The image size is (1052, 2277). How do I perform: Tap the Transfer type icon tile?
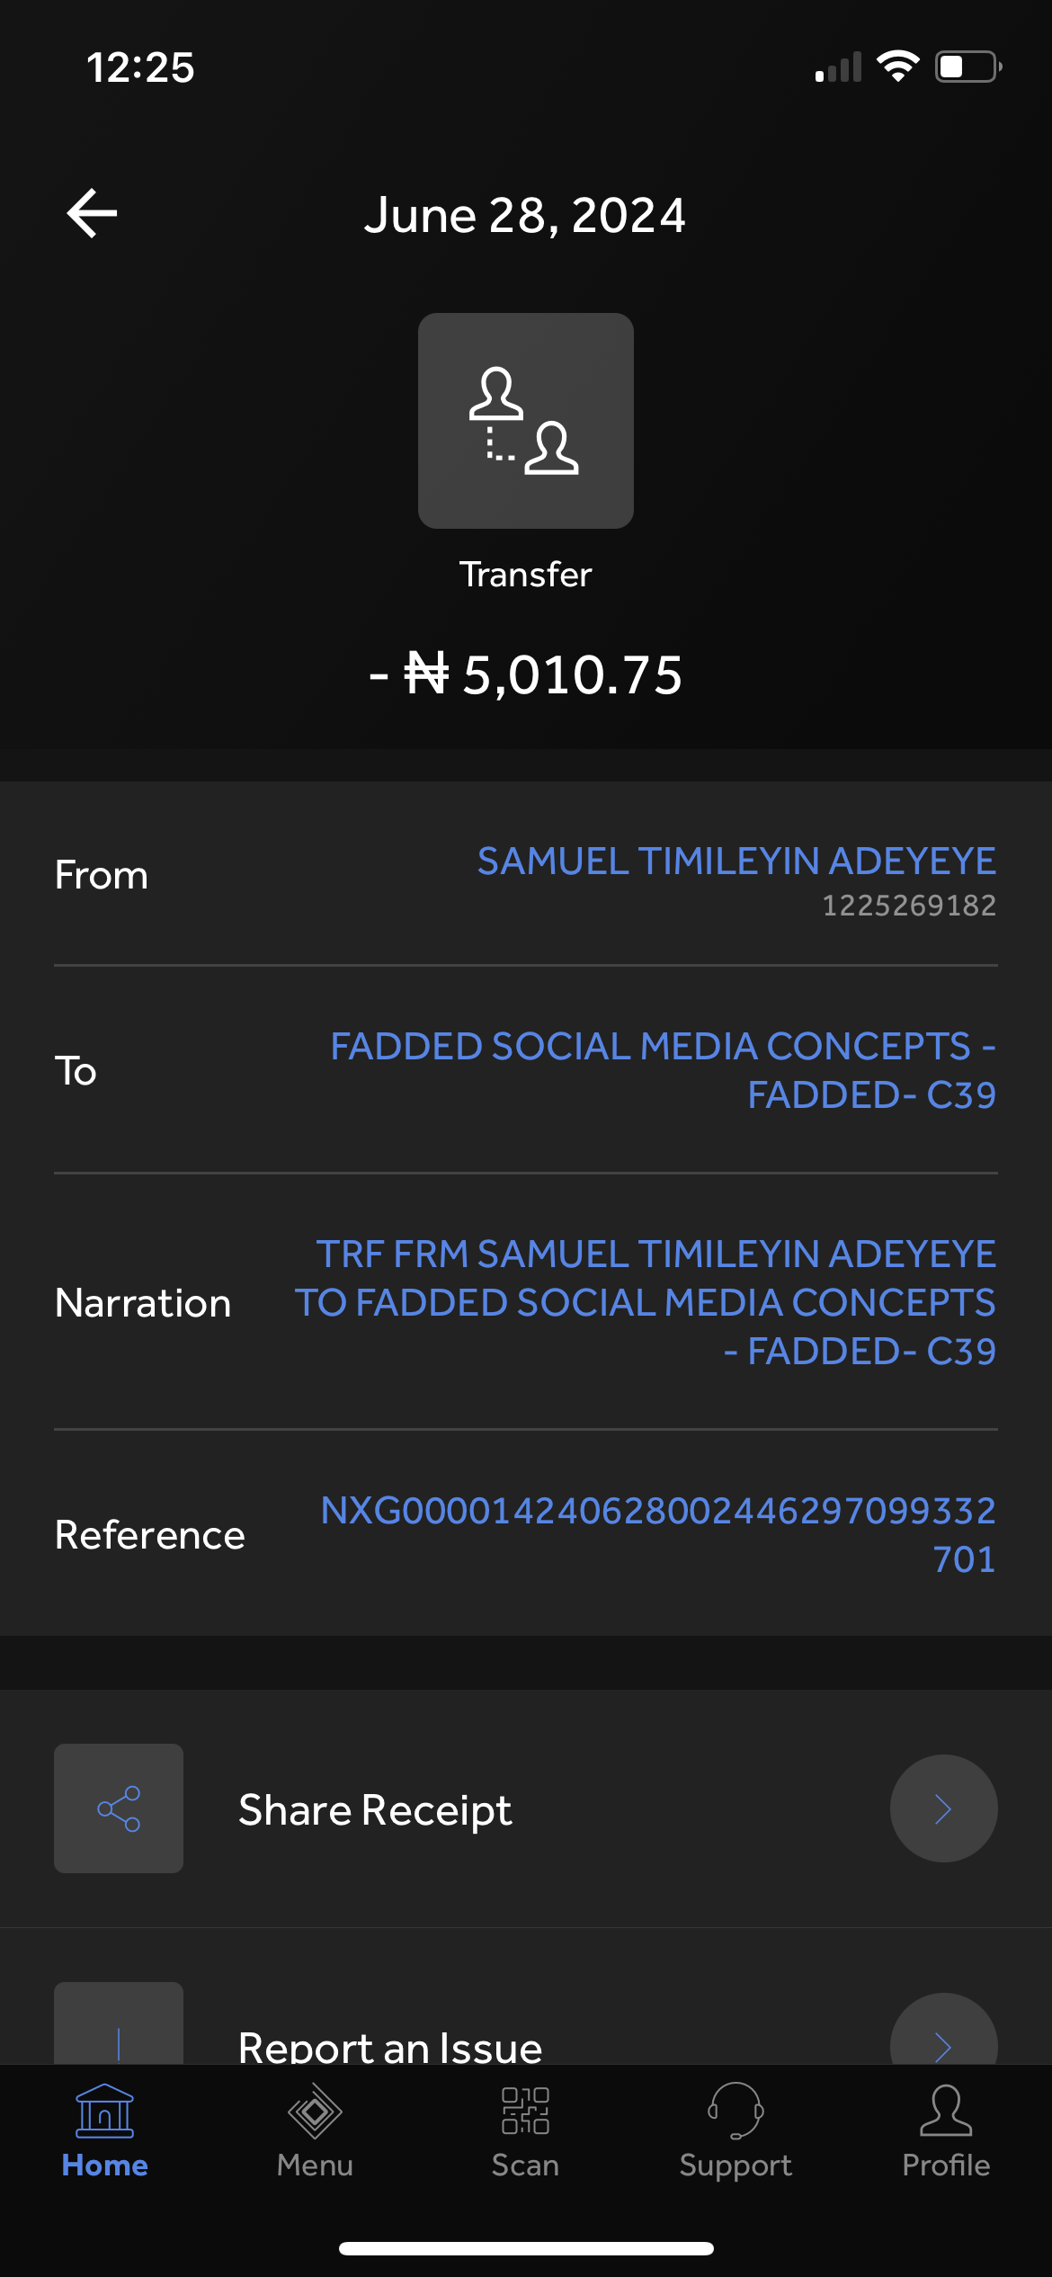pos(525,420)
